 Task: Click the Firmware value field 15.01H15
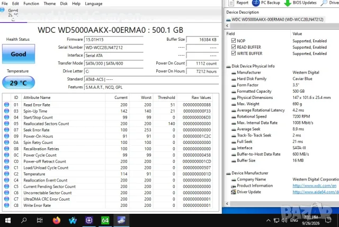pyautogui.click(x=114, y=40)
